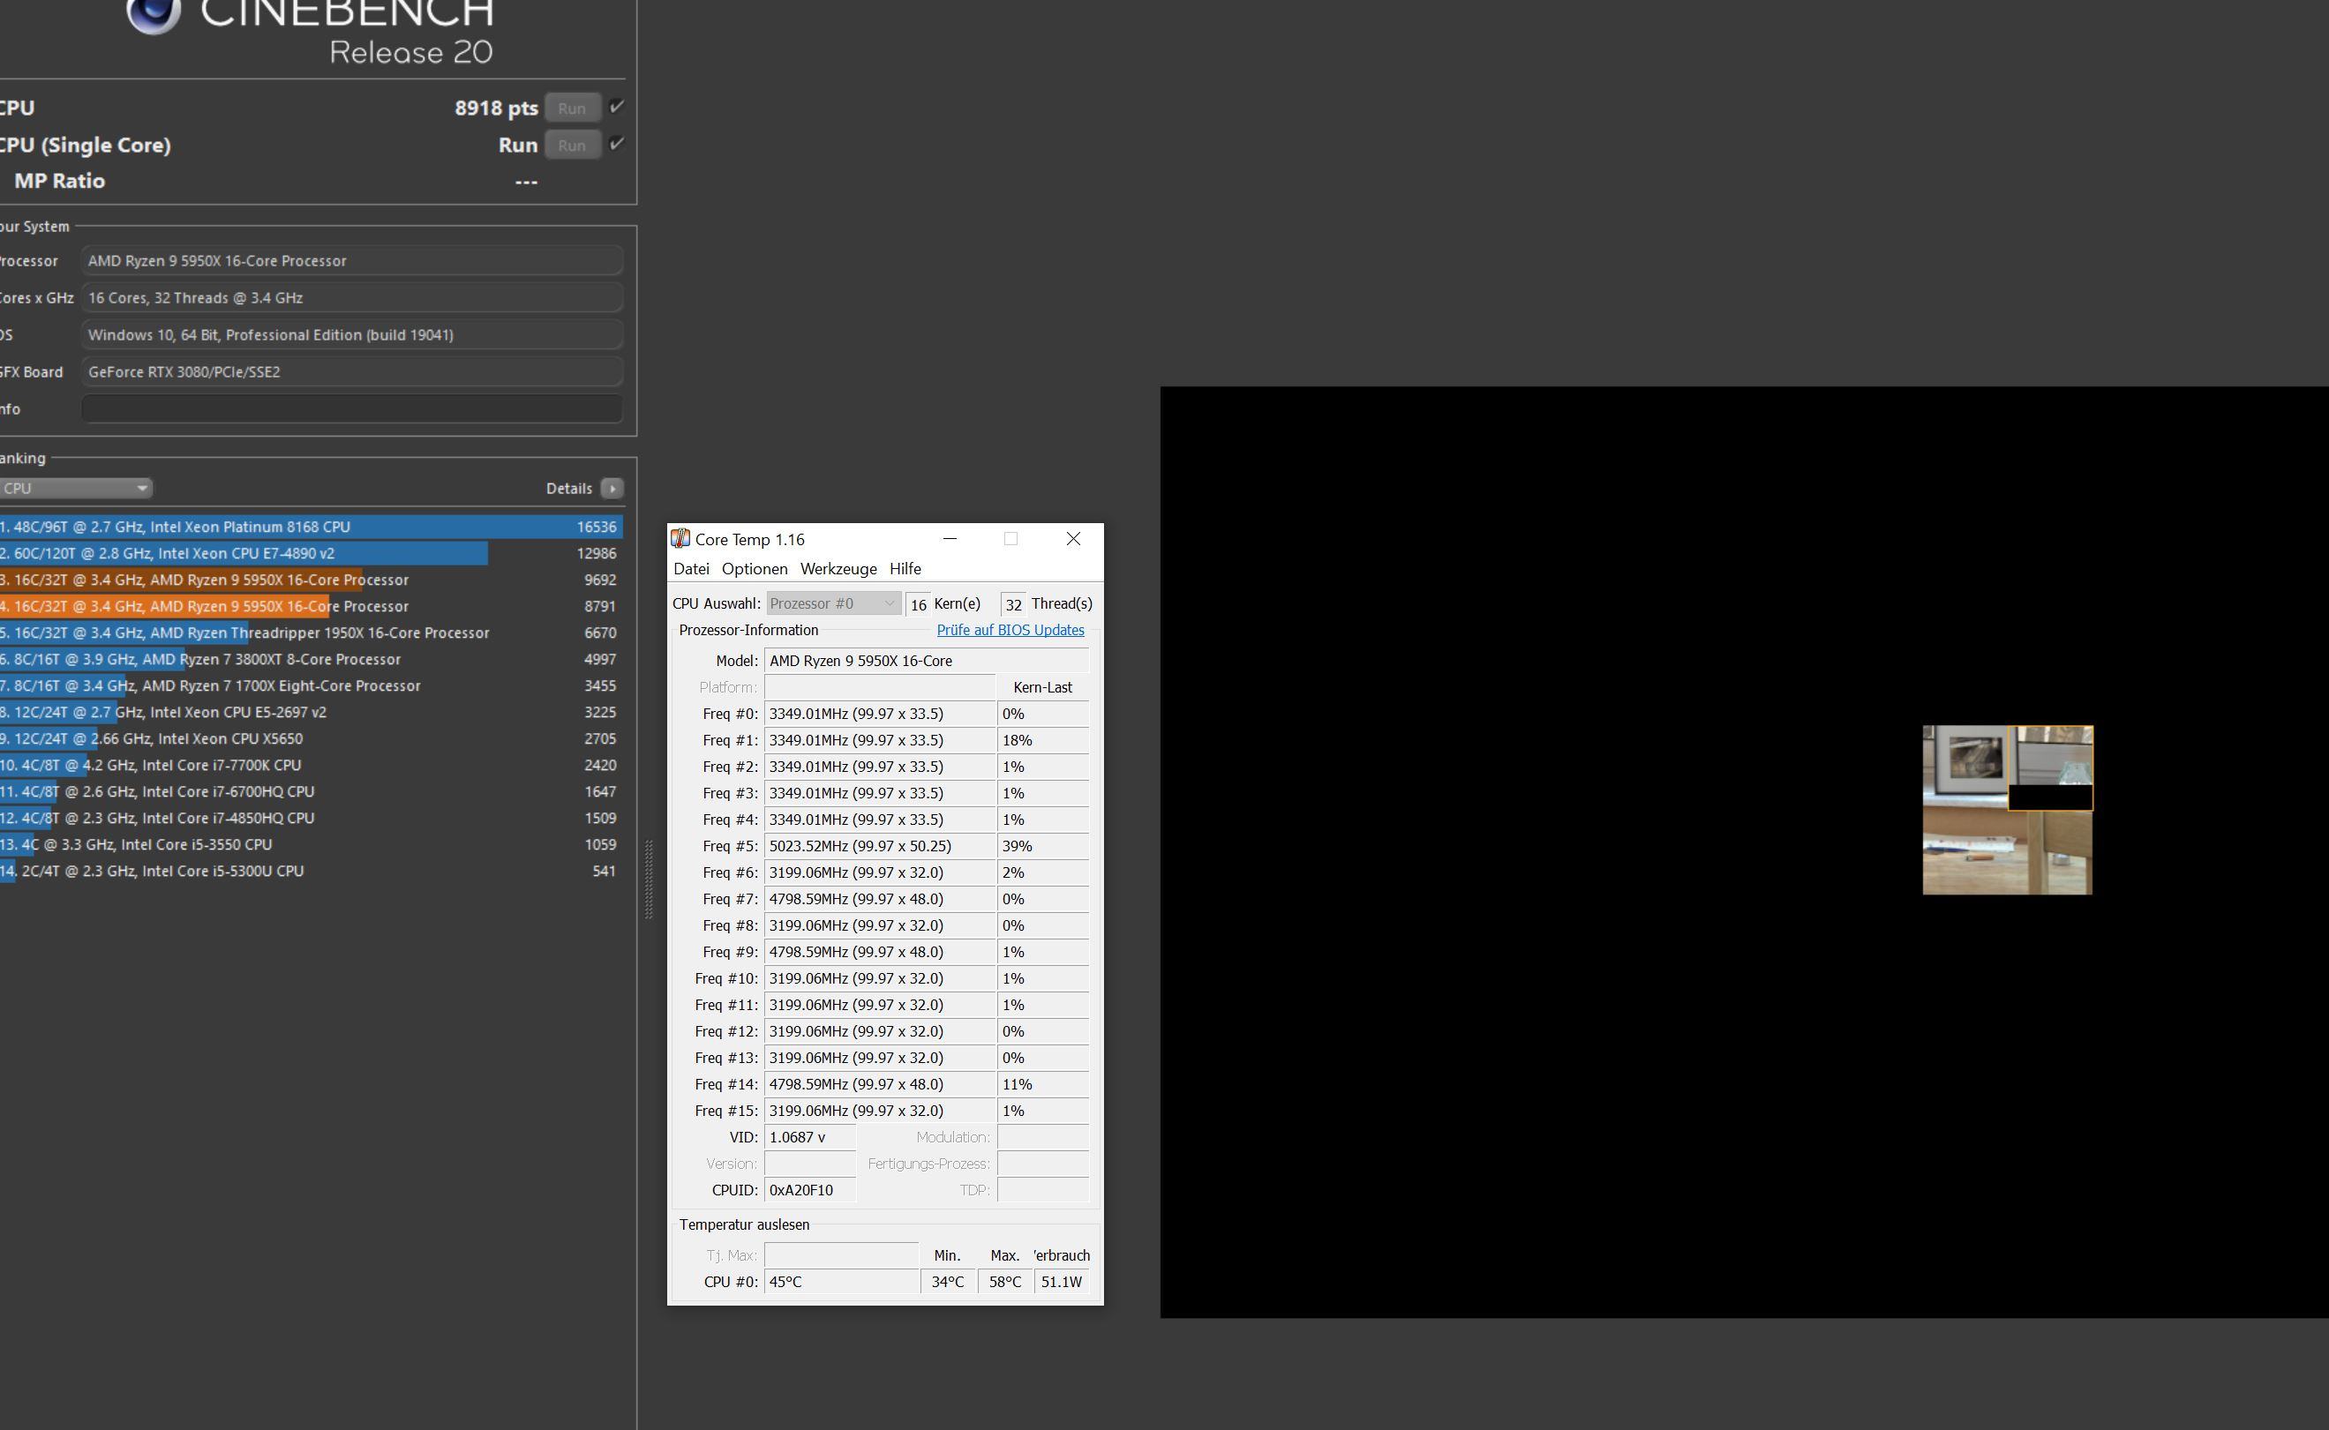Open the Werkzeuge menu in Core Temp
Image resolution: width=2329 pixels, height=1430 pixels.
click(838, 568)
